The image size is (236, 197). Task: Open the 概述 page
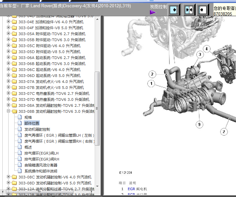(x=28, y=147)
